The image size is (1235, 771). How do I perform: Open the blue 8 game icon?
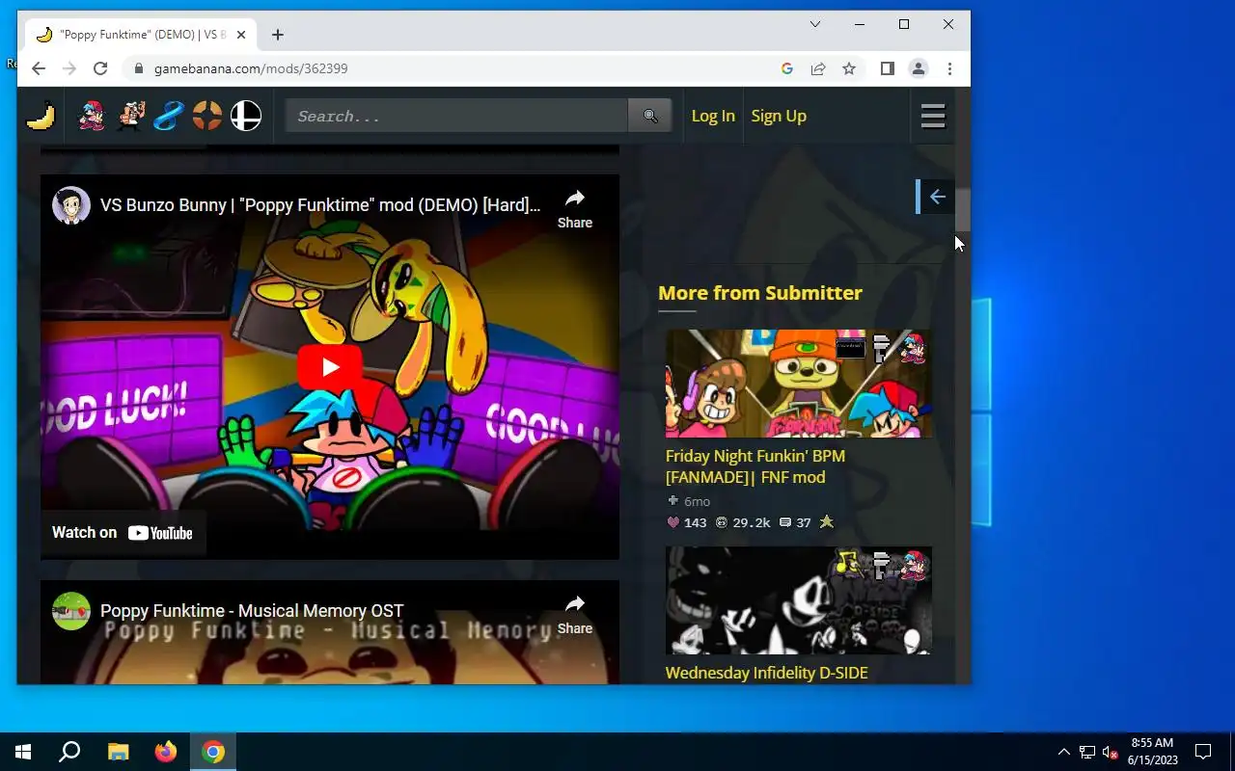169,117
